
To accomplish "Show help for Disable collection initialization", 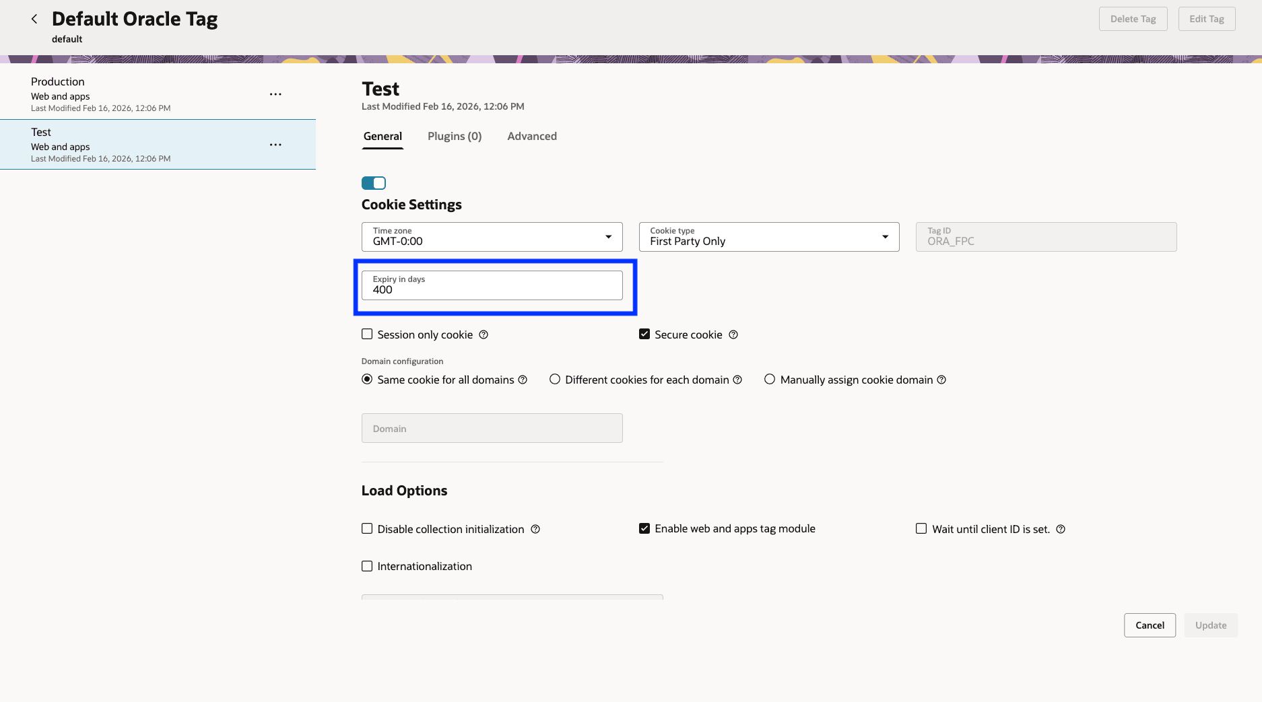I will tap(535, 529).
